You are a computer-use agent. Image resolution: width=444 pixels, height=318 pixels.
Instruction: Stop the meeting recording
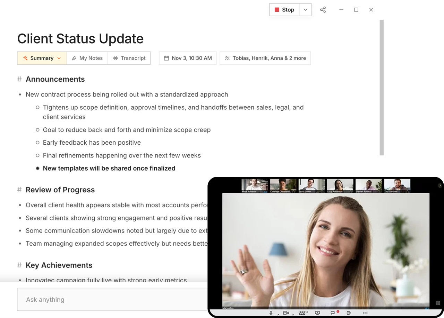coord(284,10)
